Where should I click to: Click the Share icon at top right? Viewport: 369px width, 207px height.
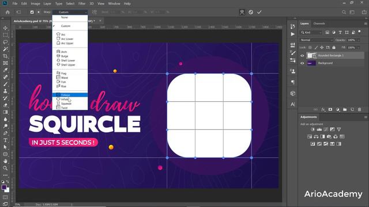pos(364,12)
